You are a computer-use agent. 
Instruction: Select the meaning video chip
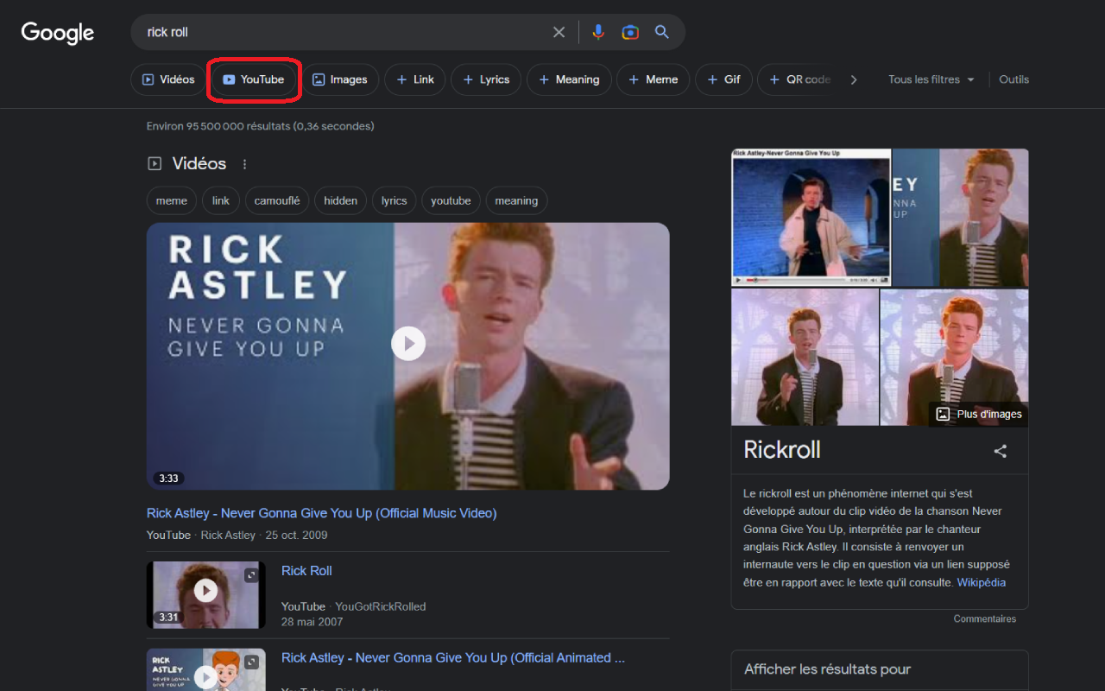click(516, 200)
